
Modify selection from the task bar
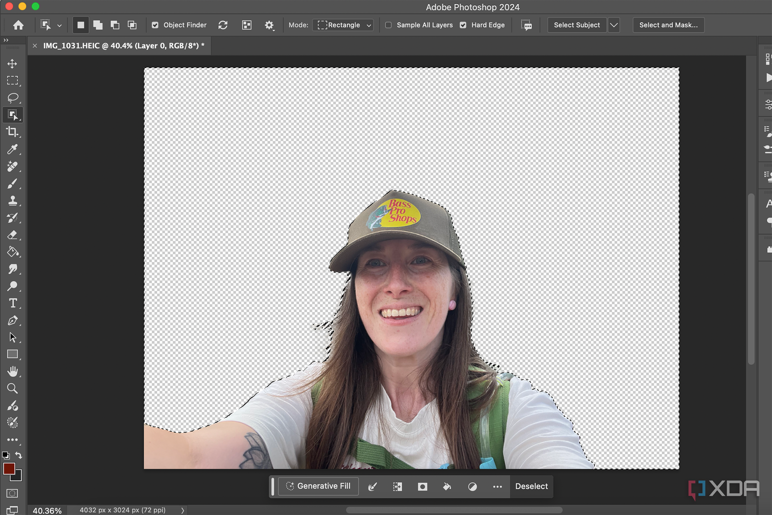(372, 487)
